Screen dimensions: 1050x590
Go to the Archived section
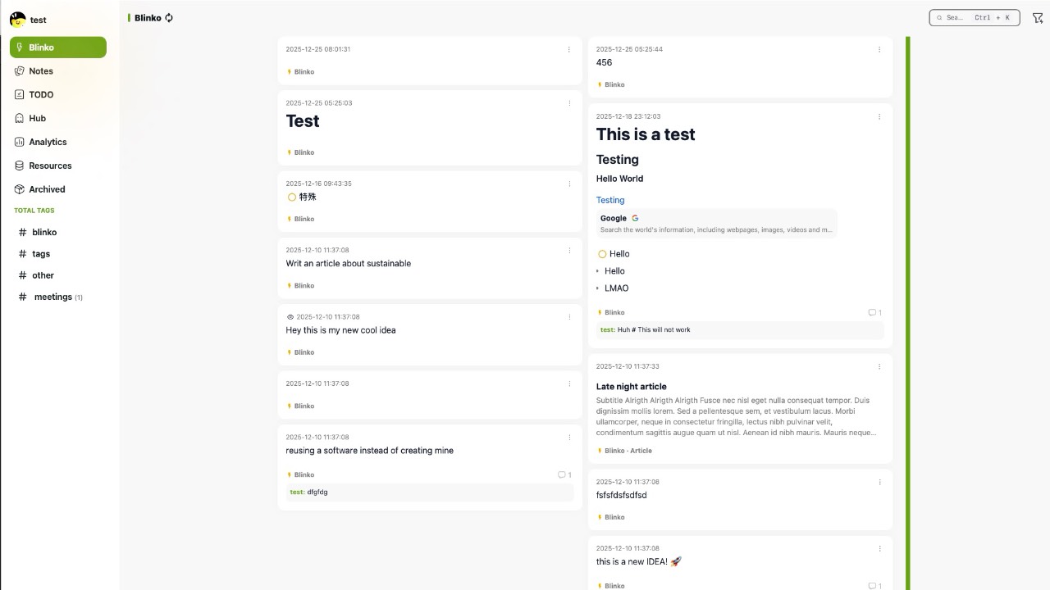pyautogui.click(x=47, y=189)
